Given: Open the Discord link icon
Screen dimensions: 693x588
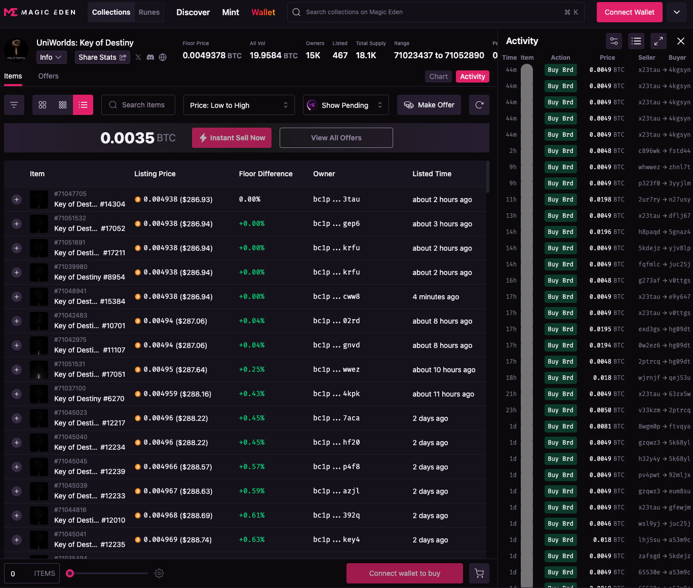Looking at the screenshot, I should (150, 57).
